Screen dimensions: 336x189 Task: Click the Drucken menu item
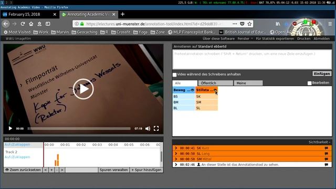(x=303, y=38)
